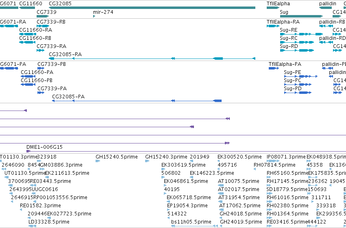Select transcript CG7339-RA

coord(51,46)
